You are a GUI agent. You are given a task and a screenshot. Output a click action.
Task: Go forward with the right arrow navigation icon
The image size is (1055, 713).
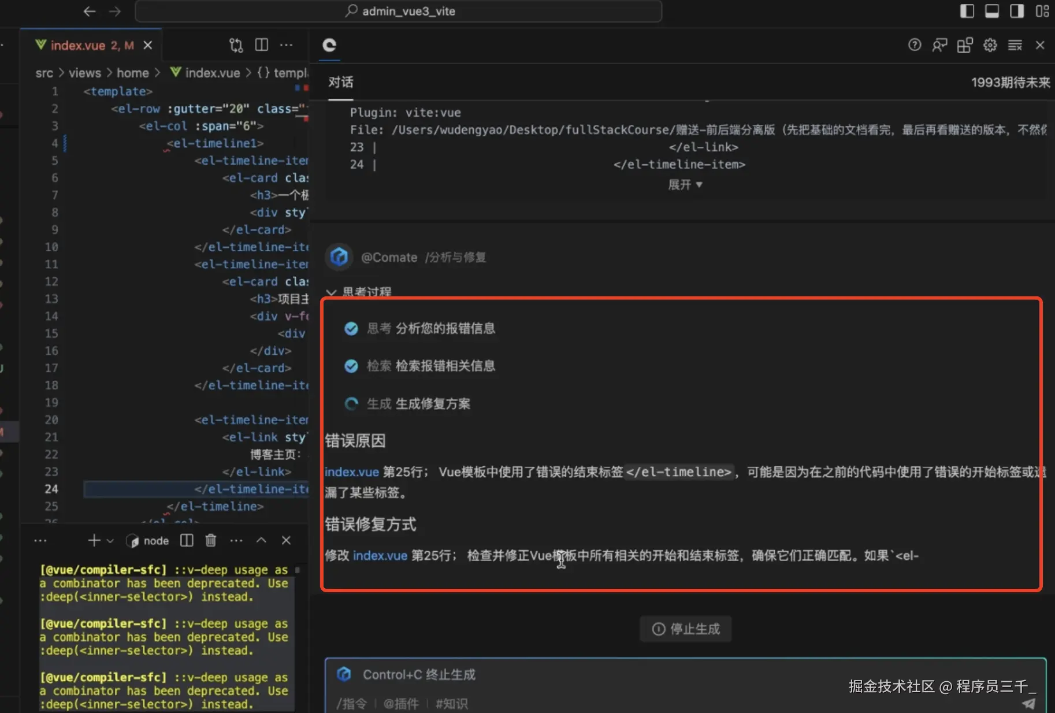[x=115, y=12]
